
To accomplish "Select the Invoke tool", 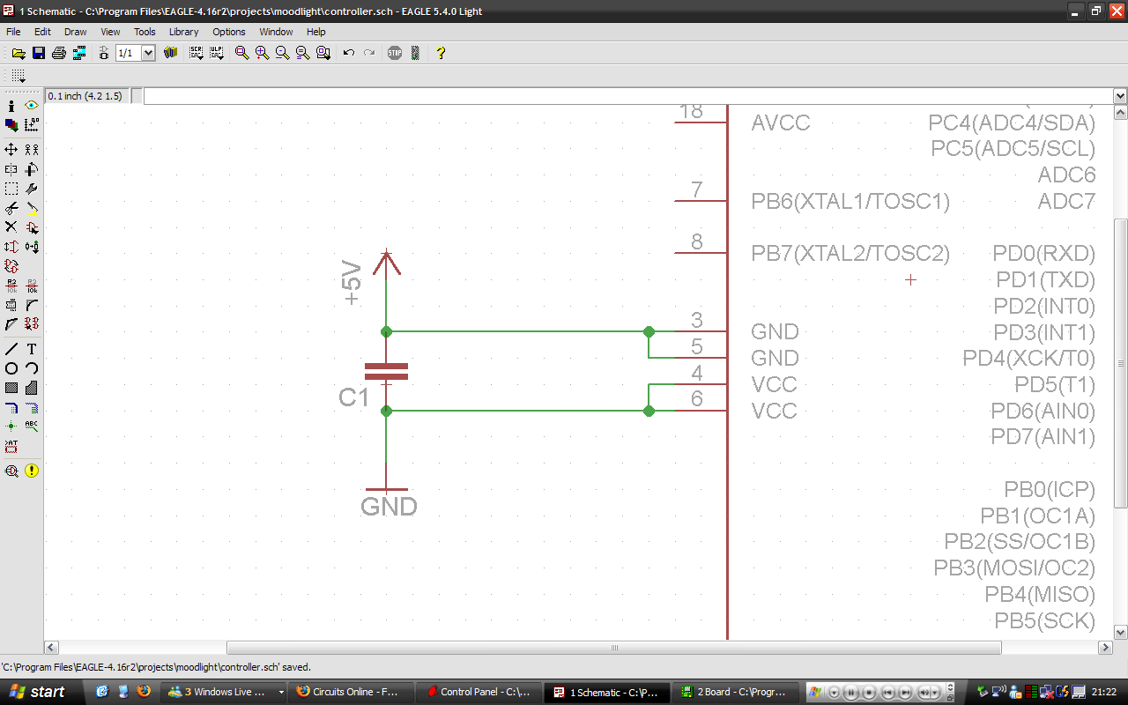I will point(32,324).
